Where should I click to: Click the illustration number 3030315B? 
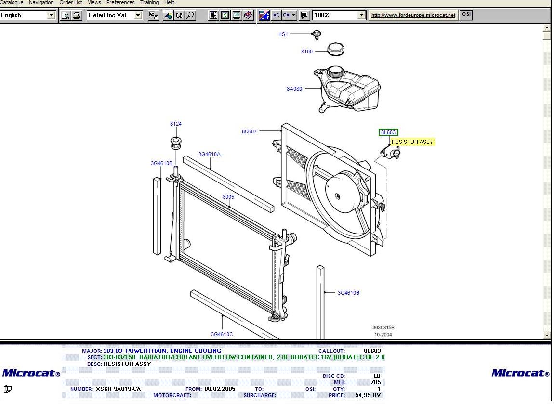tap(383, 328)
